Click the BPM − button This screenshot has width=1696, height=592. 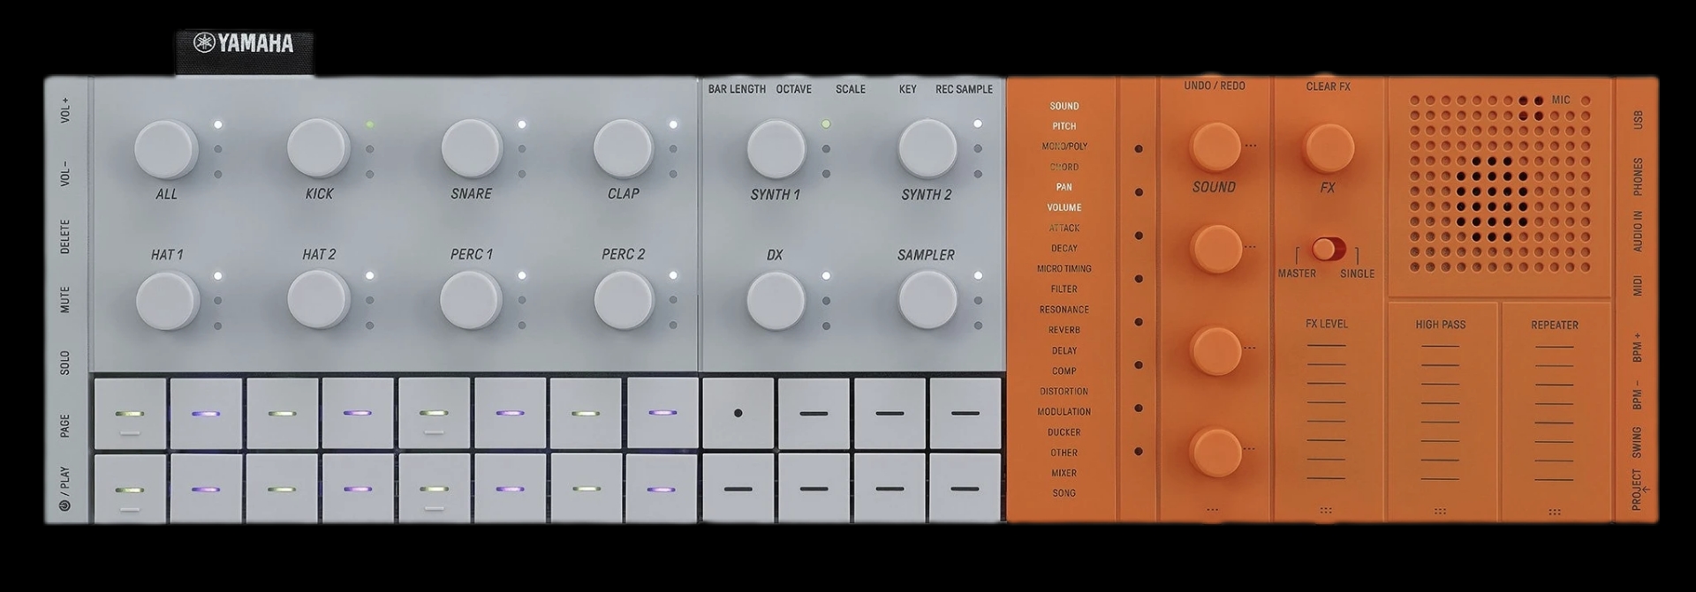pyautogui.click(x=1637, y=394)
